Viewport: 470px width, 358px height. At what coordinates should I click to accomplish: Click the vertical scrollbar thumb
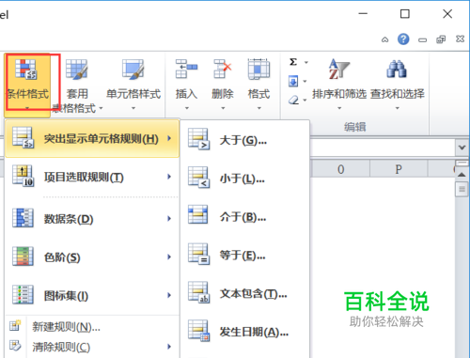(462, 189)
